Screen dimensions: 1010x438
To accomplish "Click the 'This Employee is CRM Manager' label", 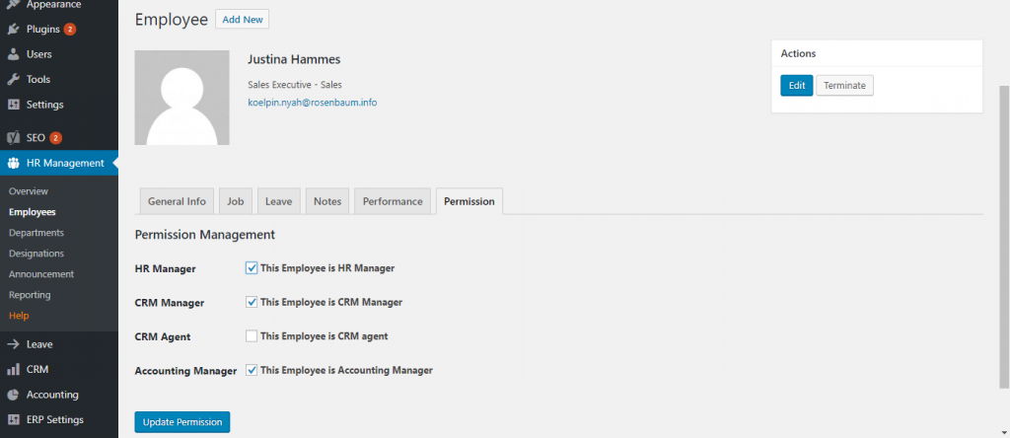I will click(331, 302).
